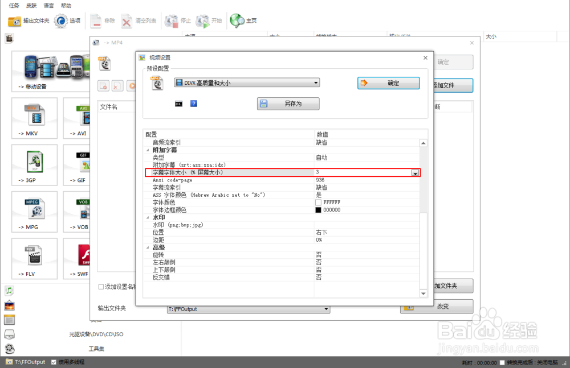Toggle the 使用多线程 multithreading checkbox

point(54,362)
